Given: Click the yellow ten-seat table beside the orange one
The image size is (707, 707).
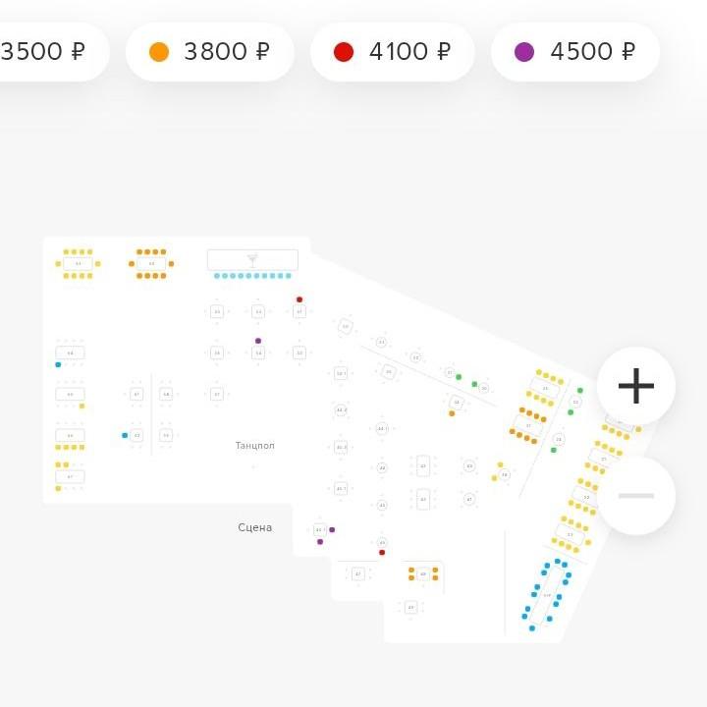Looking at the screenshot, I should click(78, 263).
